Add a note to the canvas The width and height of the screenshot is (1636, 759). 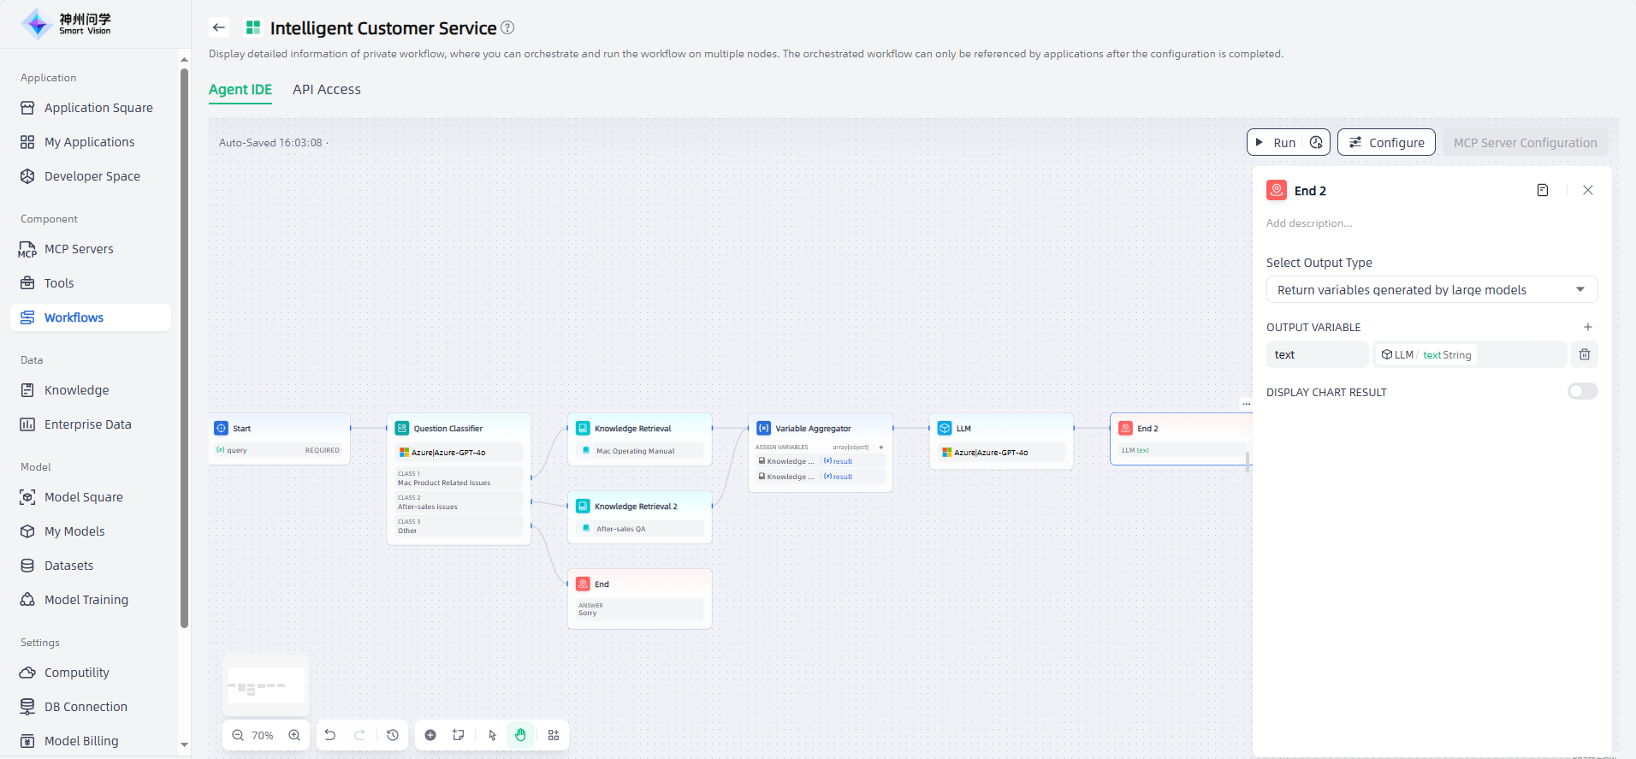point(459,735)
